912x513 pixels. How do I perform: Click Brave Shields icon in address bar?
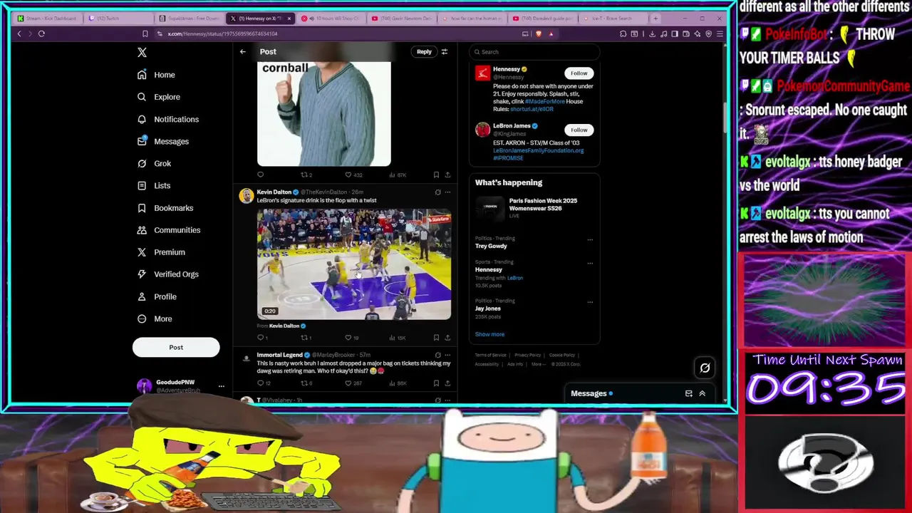pos(538,33)
